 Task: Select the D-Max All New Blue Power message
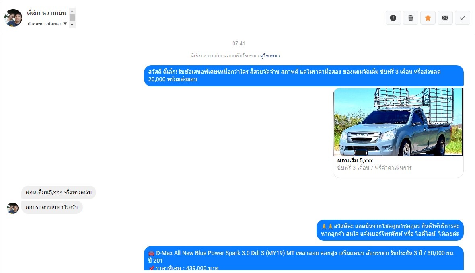coord(304,258)
